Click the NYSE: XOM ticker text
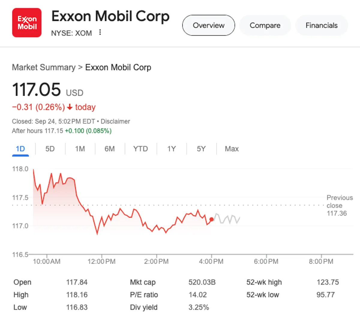360x317 pixels. coord(71,33)
